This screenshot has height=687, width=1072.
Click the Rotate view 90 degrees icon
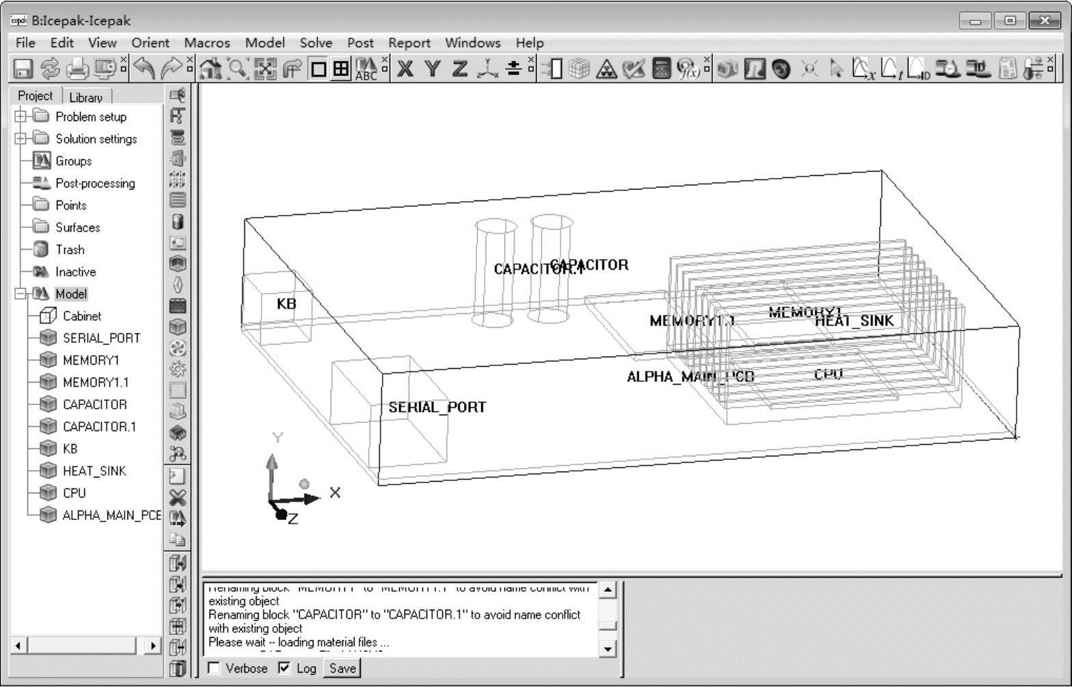pos(292,68)
